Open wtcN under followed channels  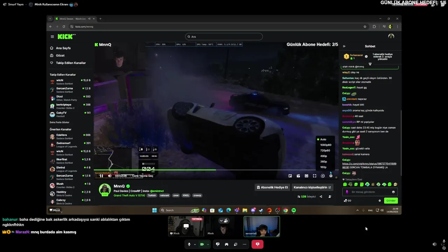click(x=70, y=82)
